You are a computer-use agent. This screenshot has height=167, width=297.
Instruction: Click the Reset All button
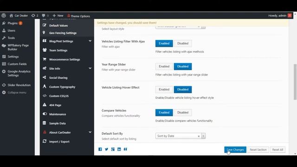click(x=278, y=149)
